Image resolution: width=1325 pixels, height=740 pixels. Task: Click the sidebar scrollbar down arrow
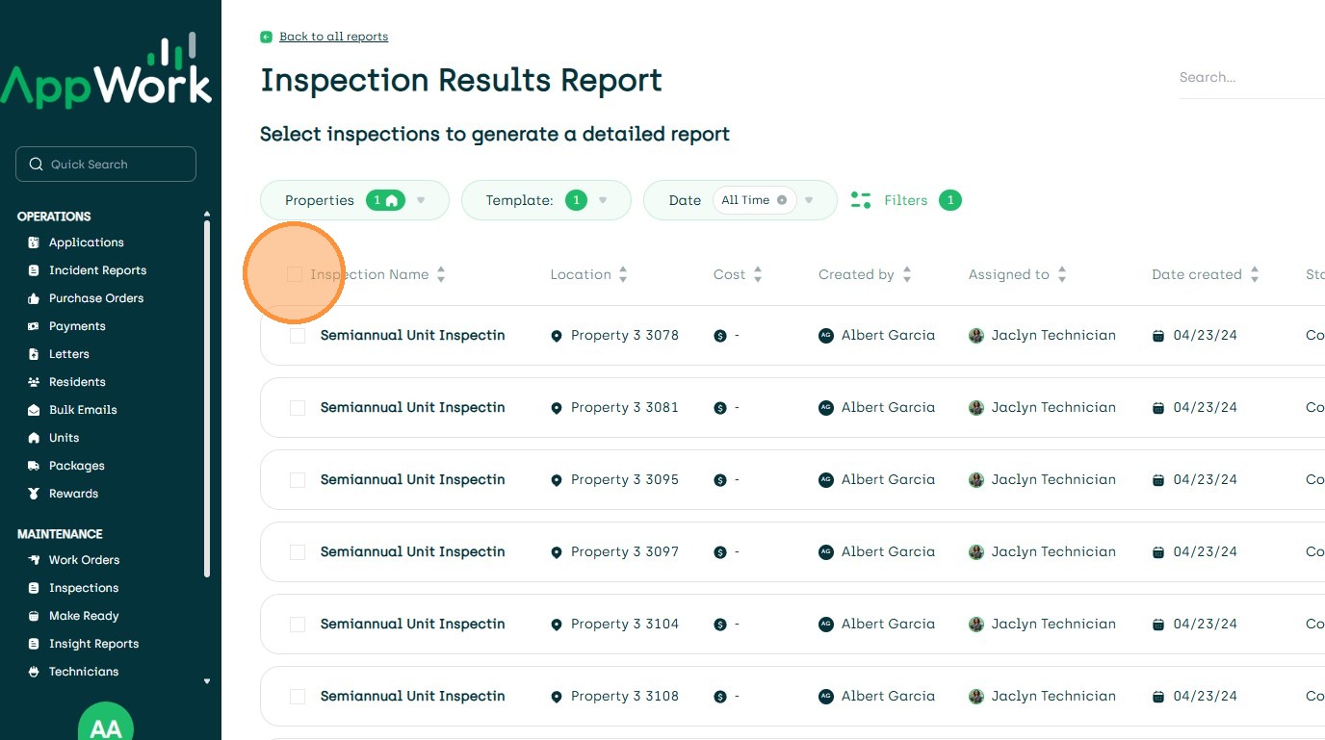206,681
